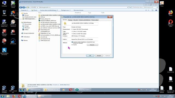Image resolution: width=175 pixels, height=98 pixels.
Task: Open the media player icon in VM taskbar
Action: click(64, 90)
